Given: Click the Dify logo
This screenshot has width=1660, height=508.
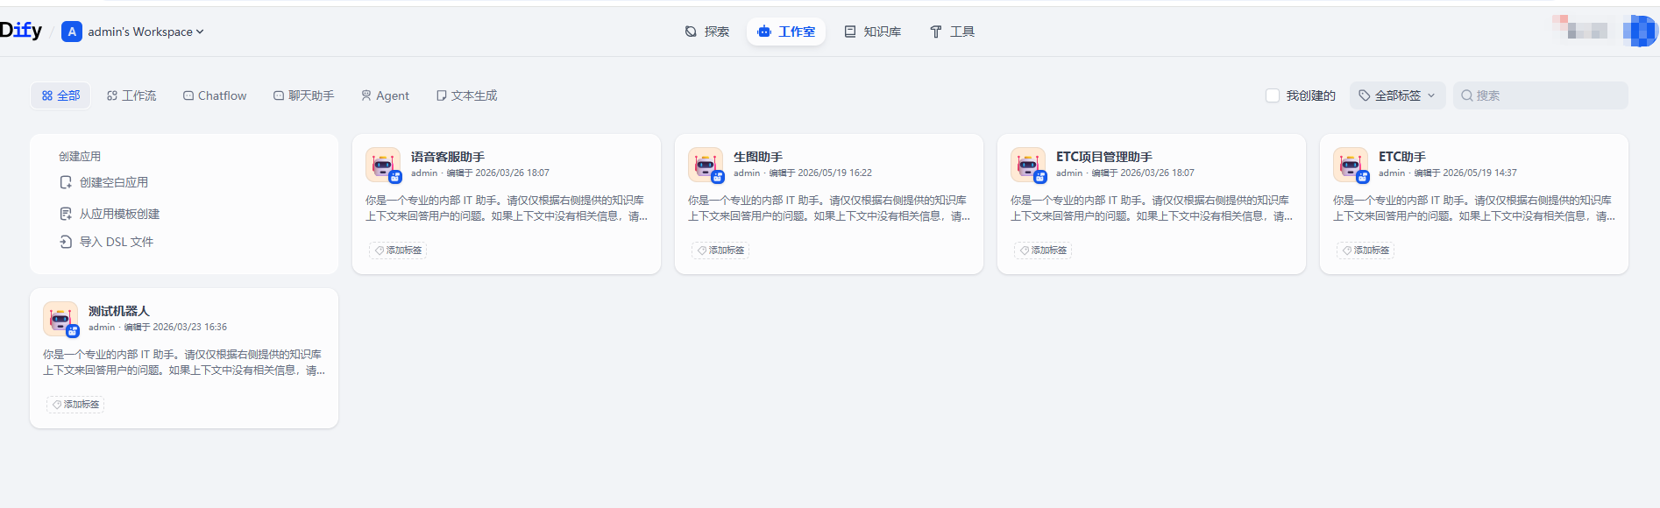Looking at the screenshot, I should coord(21,31).
